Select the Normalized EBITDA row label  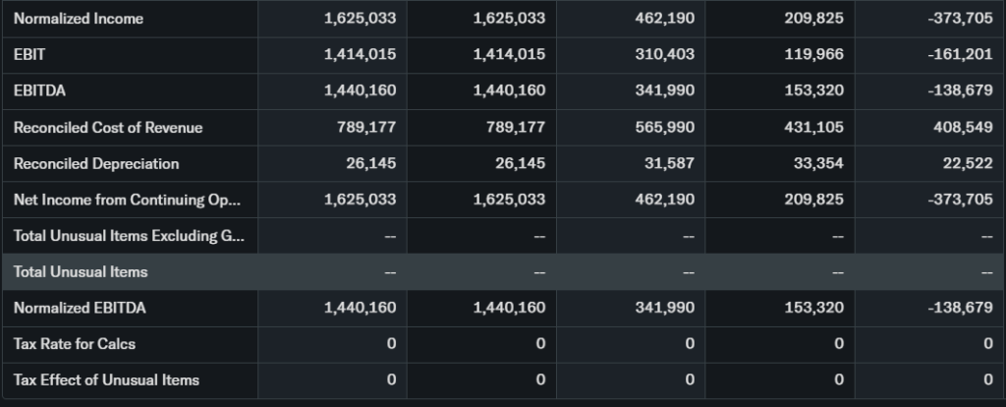click(80, 308)
